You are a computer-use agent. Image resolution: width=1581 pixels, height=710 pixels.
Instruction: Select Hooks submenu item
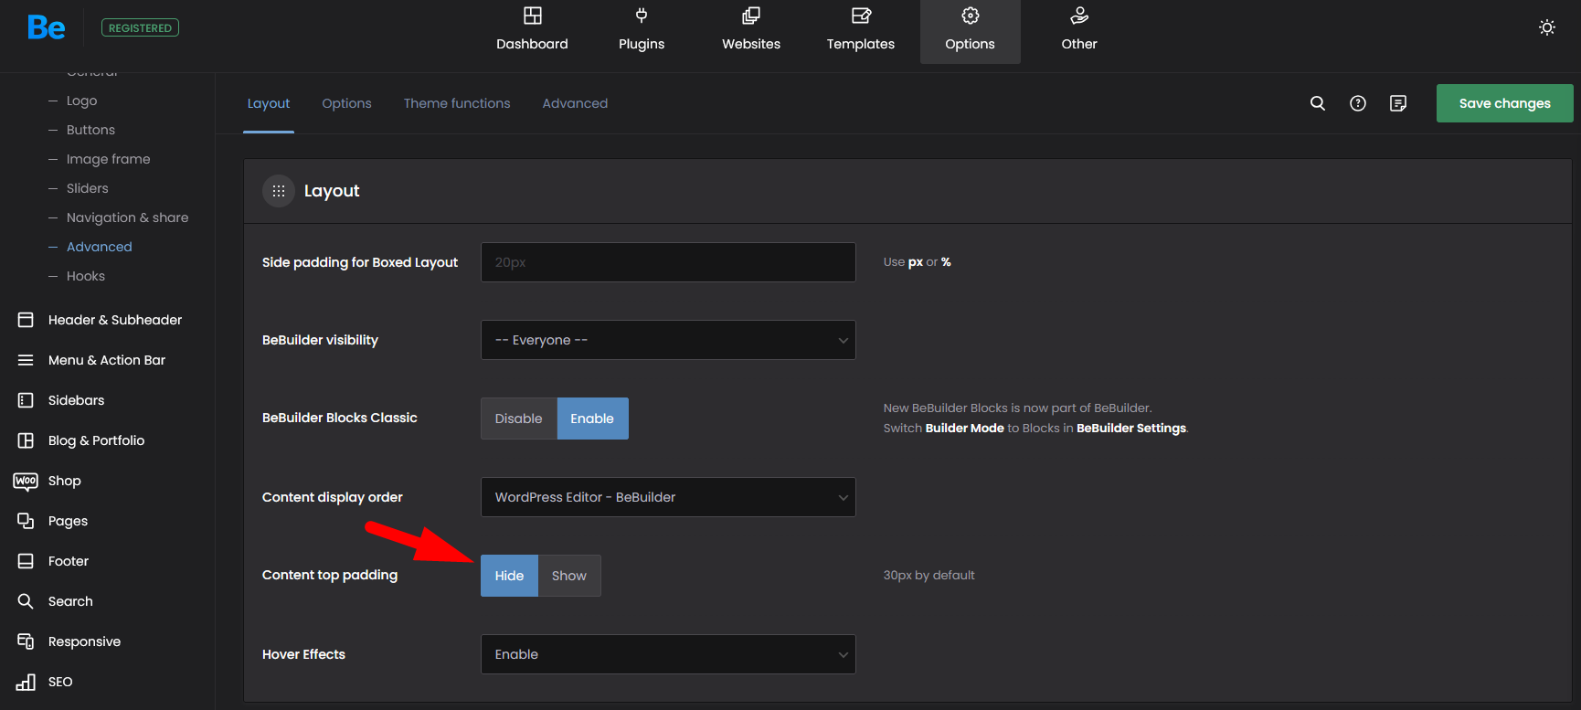click(x=85, y=276)
